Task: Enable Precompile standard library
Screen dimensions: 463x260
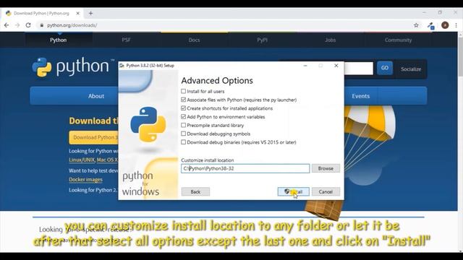Action: coord(183,125)
